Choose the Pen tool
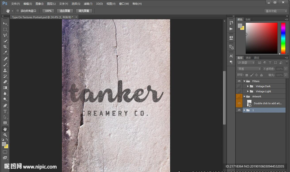 [x=5, y=106]
